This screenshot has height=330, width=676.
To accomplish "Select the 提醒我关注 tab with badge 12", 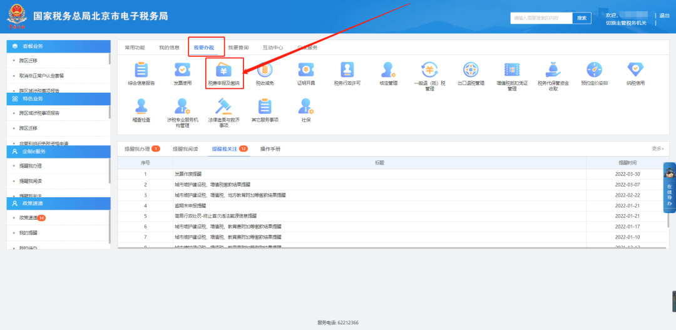I will pos(229,149).
